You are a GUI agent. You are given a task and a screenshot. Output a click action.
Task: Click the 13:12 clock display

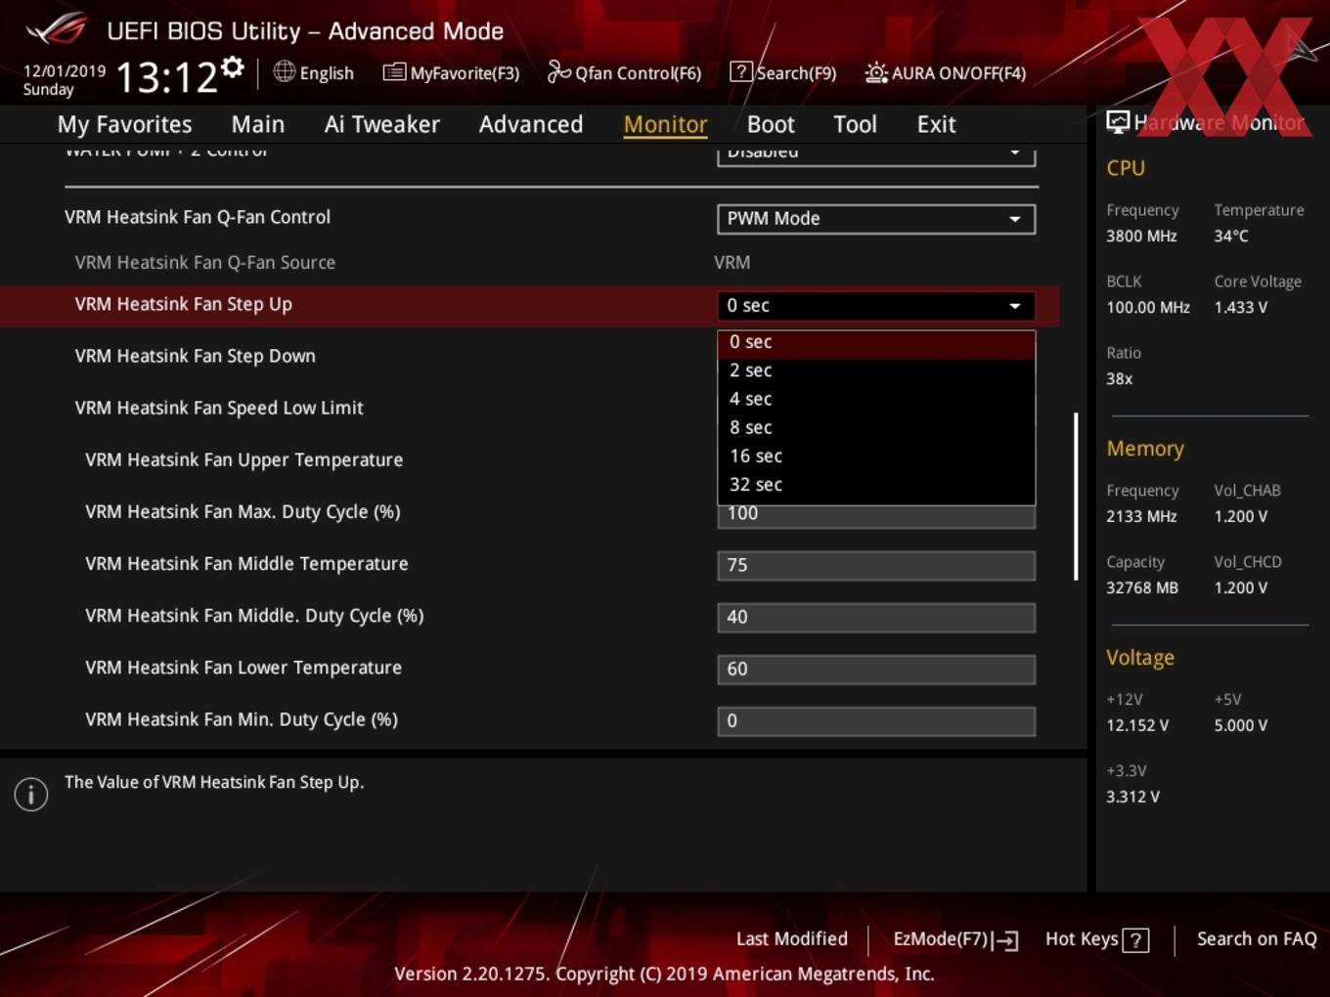(166, 77)
